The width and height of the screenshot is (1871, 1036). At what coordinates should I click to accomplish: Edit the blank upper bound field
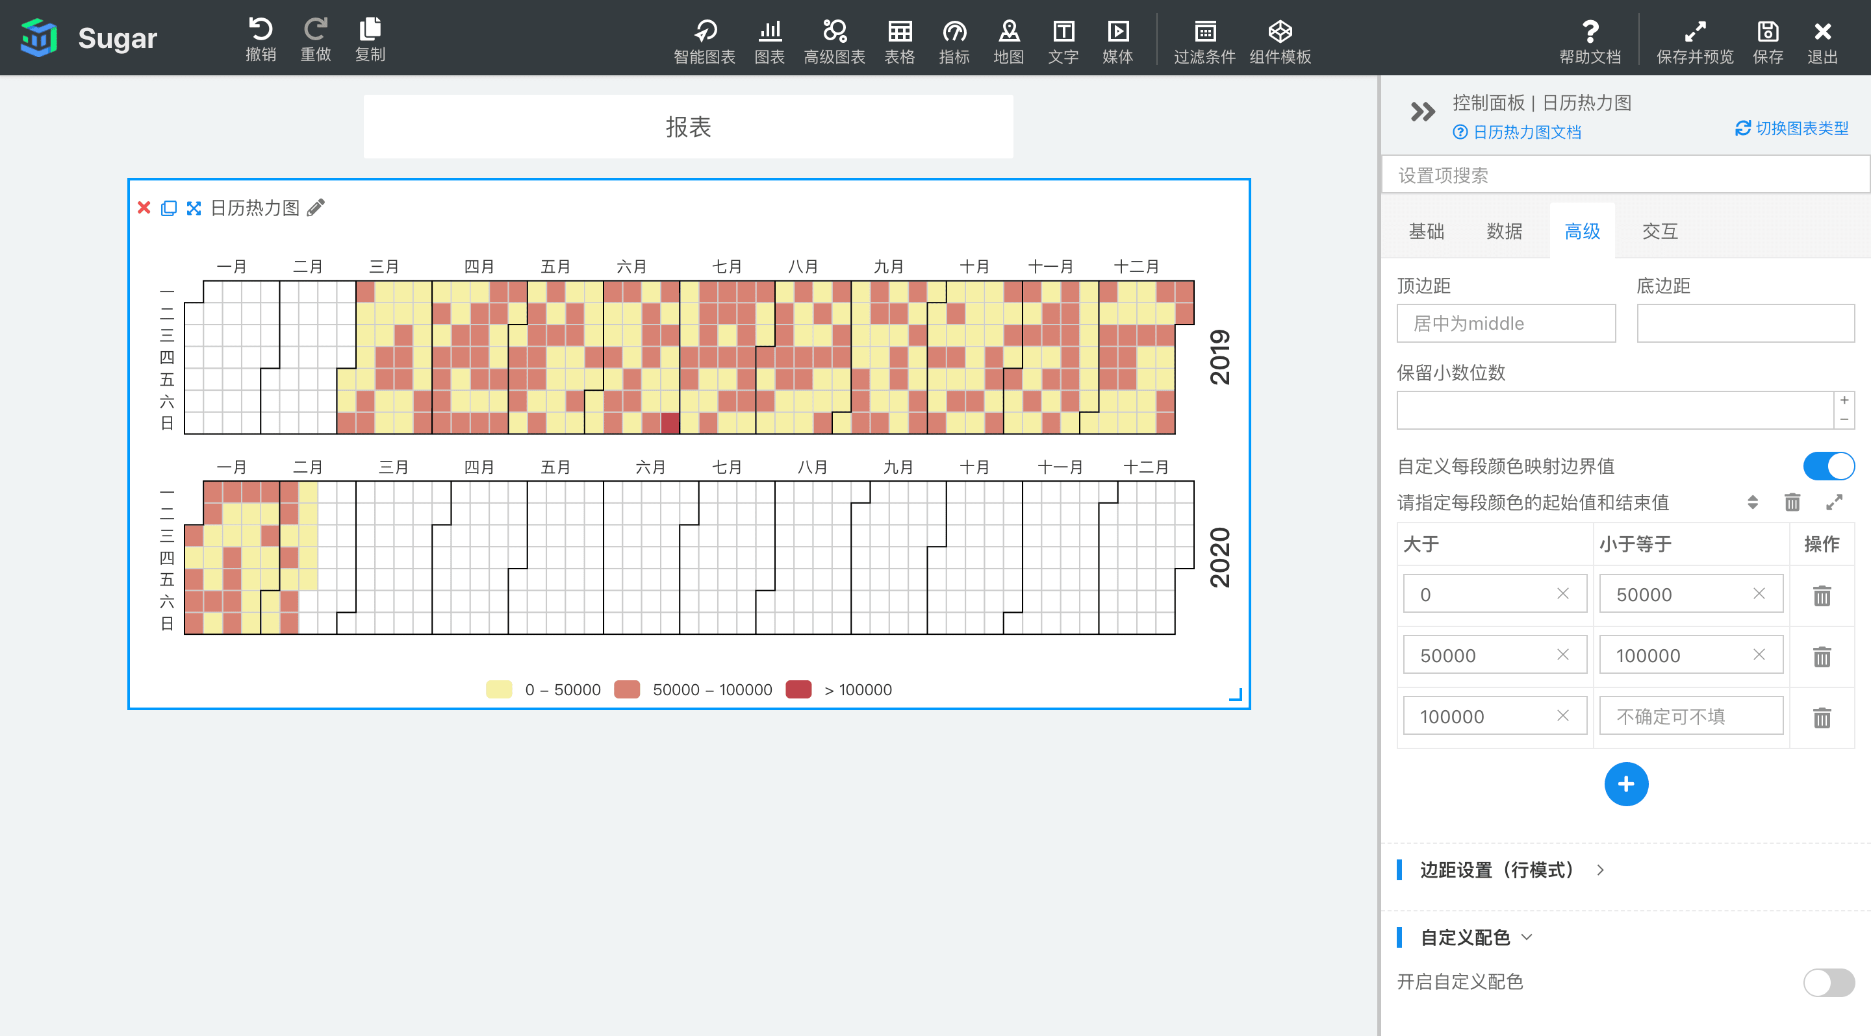pos(1691,716)
